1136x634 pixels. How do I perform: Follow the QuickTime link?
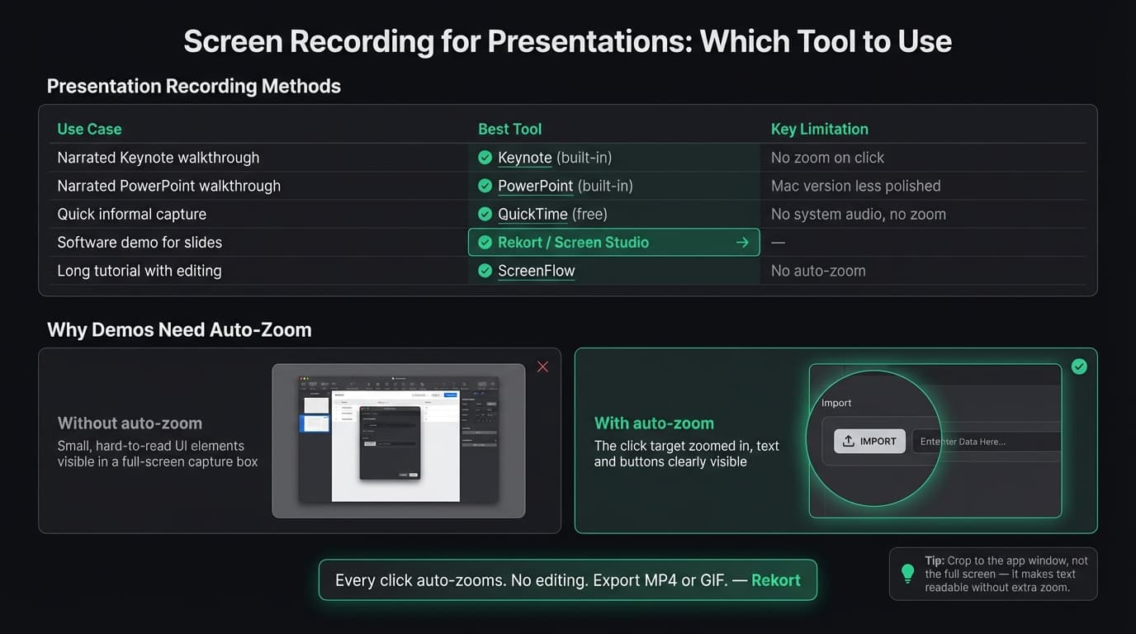(x=533, y=214)
